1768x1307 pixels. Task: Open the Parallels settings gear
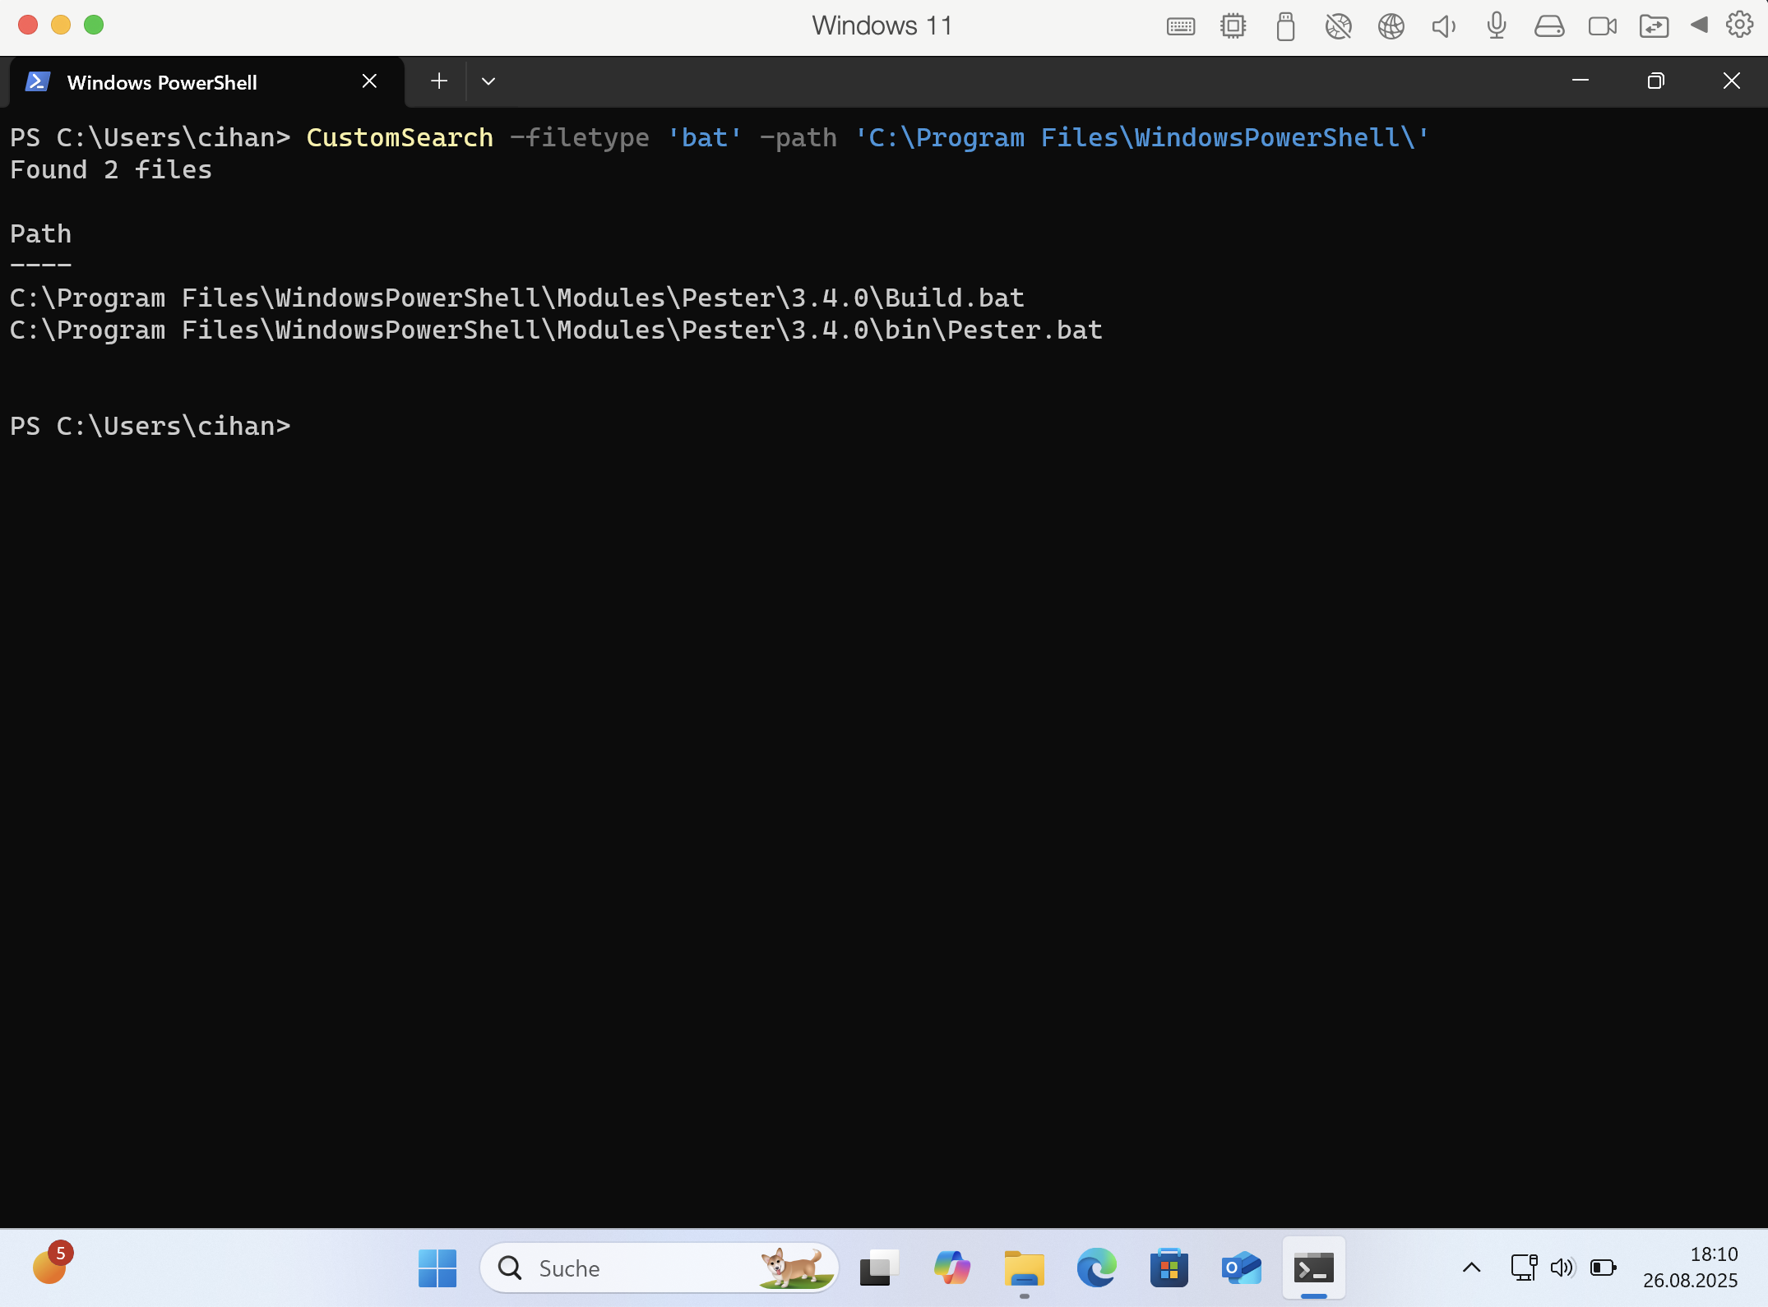click(x=1739, y=25)
